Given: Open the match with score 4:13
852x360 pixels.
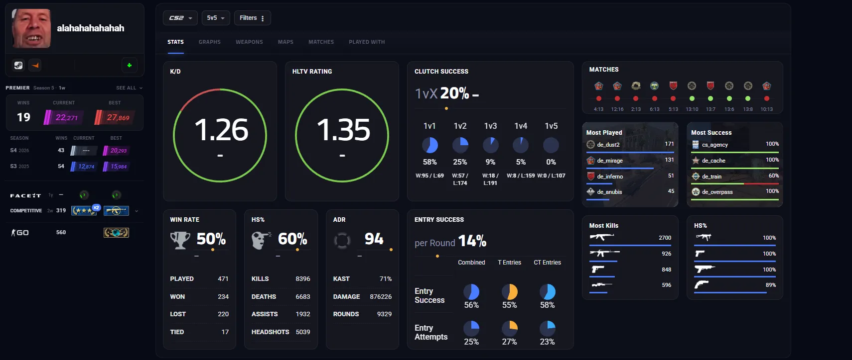Looking at the screenshot, I should coord(599,97).
